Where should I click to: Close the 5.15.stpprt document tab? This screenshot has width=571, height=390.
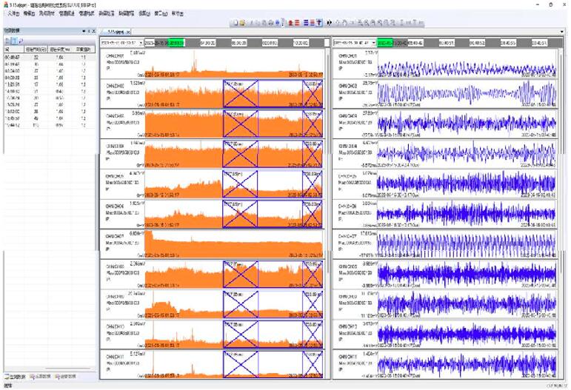tap(130, 33)
